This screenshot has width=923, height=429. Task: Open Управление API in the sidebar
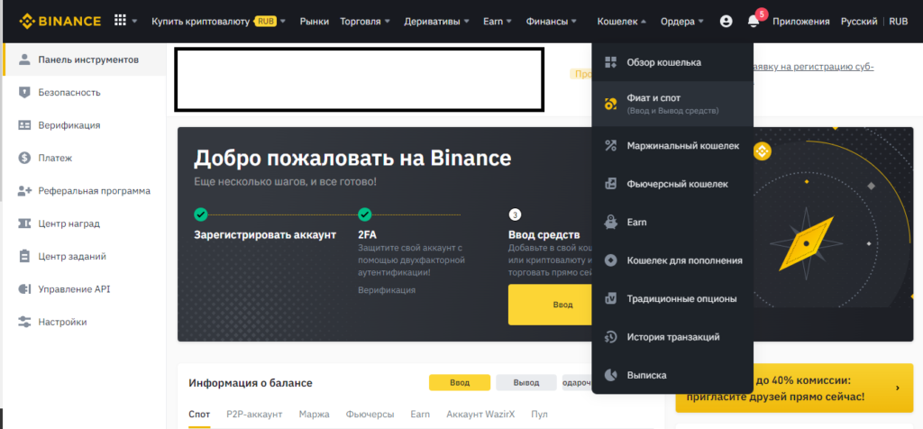pyautogui.click(x=74, y=289)
